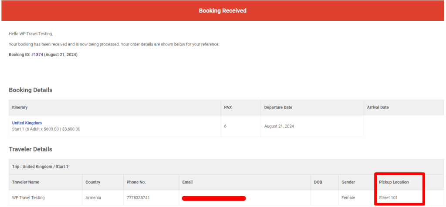Screen dimensions: 446x207
Task: Click the Traveler Name column header
Action: tap(26, 182)
